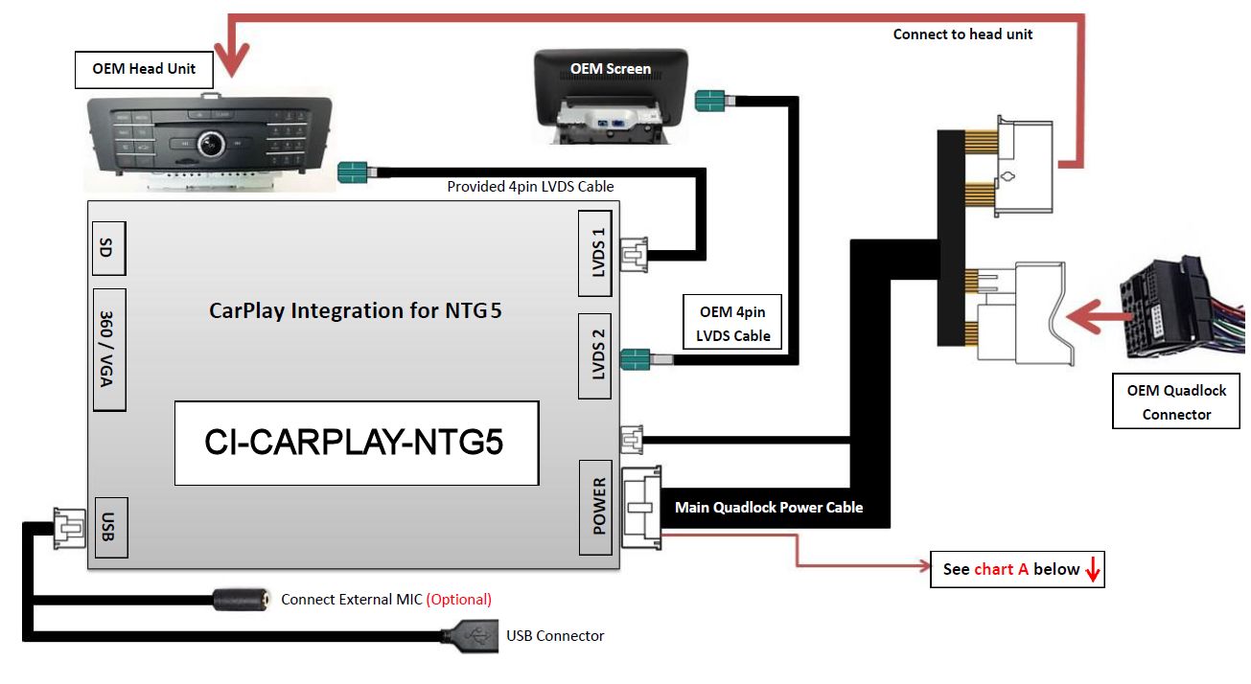
Task: Click the 'Connect to head unit' text
Action: pos(962,34)
